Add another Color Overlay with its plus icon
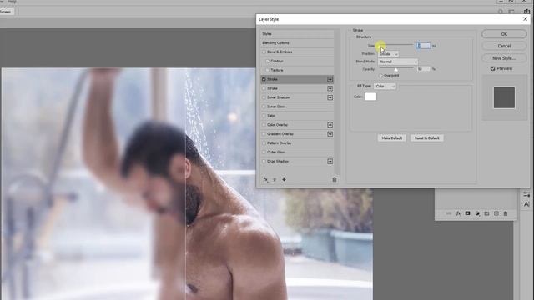 [330, 125]
